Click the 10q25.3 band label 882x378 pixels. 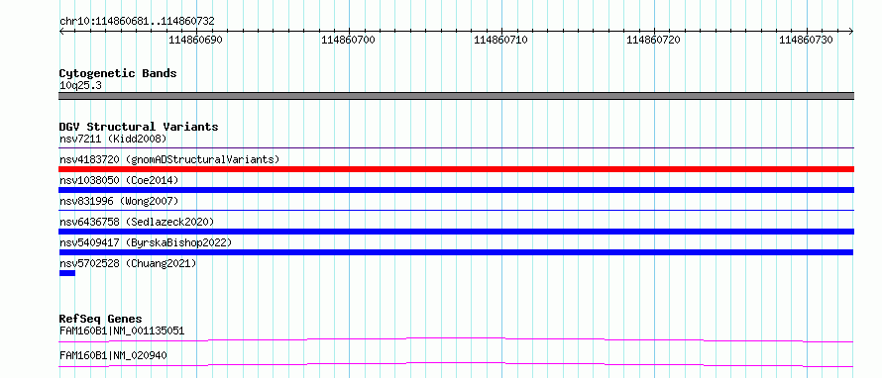(x=80, y=86)
